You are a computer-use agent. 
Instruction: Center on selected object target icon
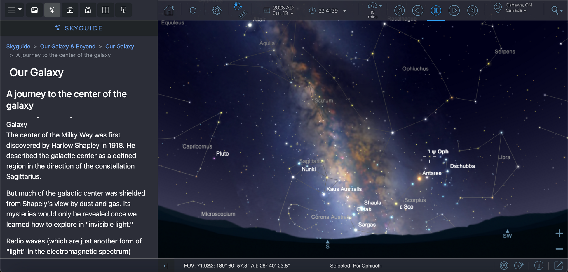(x=504, y=265)
